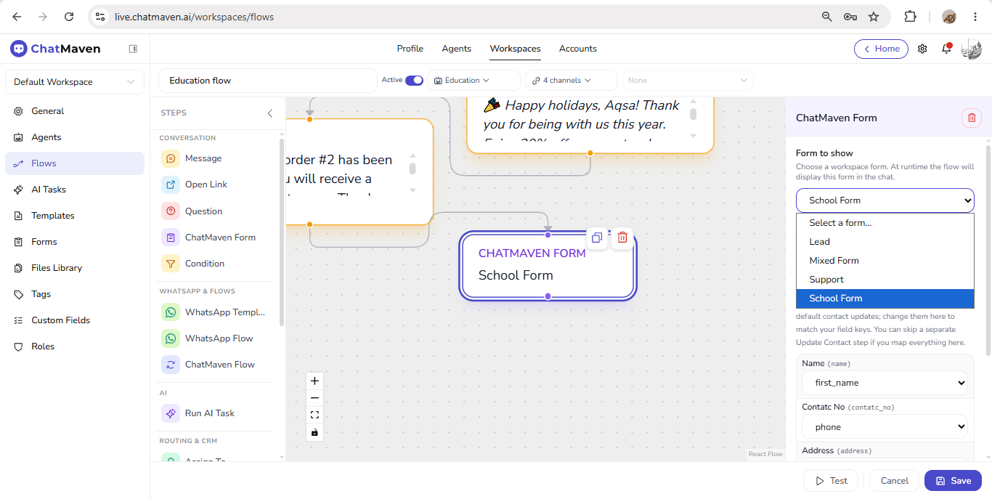Choose the Support form option
The height and width of the screenshot is (499, 992).
885,280
